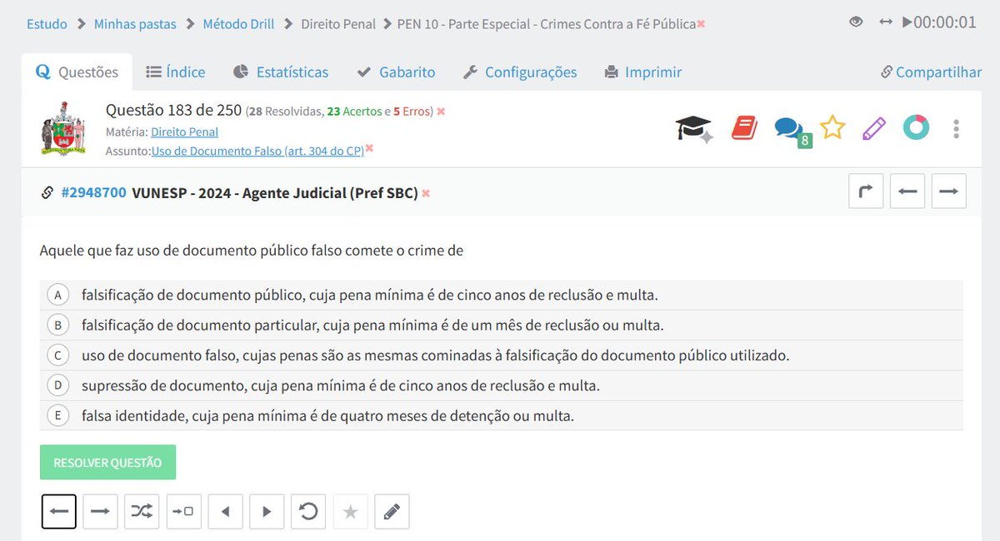Open the Direito Penal matéria link
Image resolution: width=1000 pixels, height=541 pixels.
tap(184, 132)
